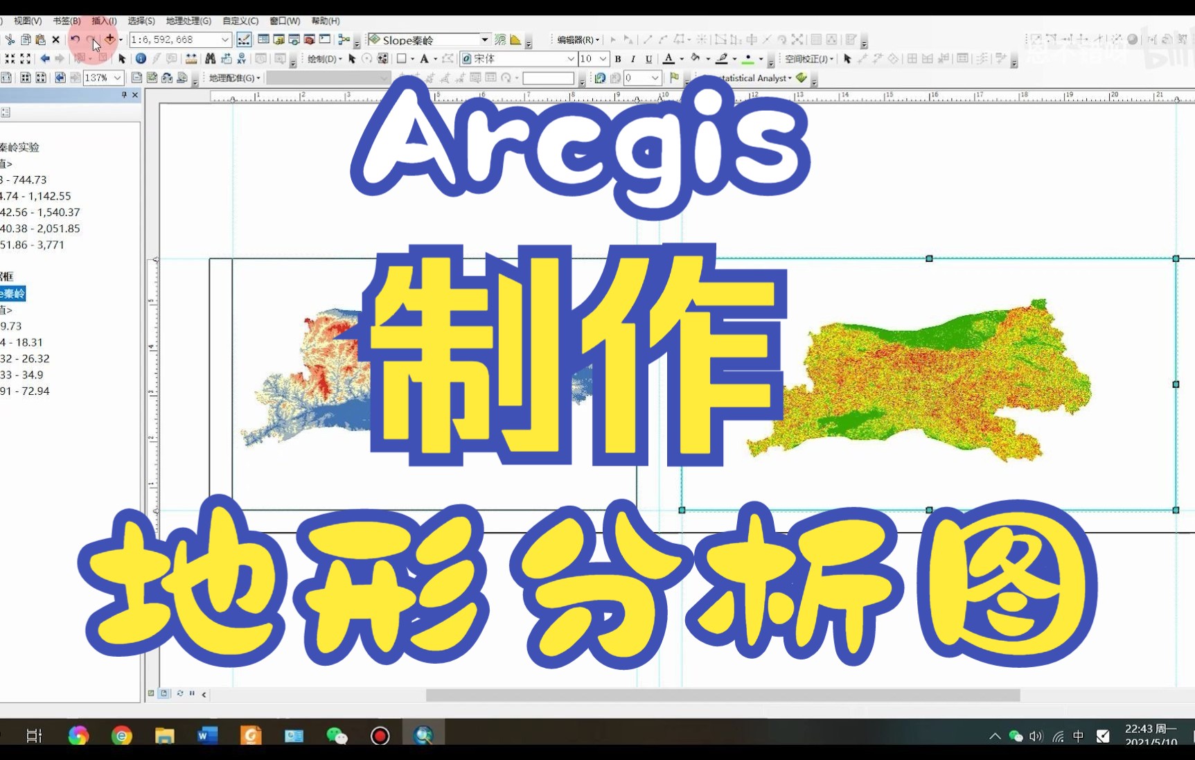Click the Undo arrow icon
Viewport: 1195px width, 760px height.
pos(76,39)
